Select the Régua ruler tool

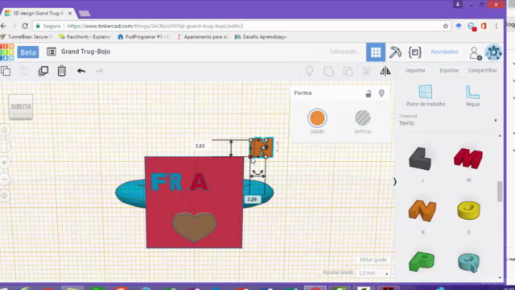coord(472,96)
